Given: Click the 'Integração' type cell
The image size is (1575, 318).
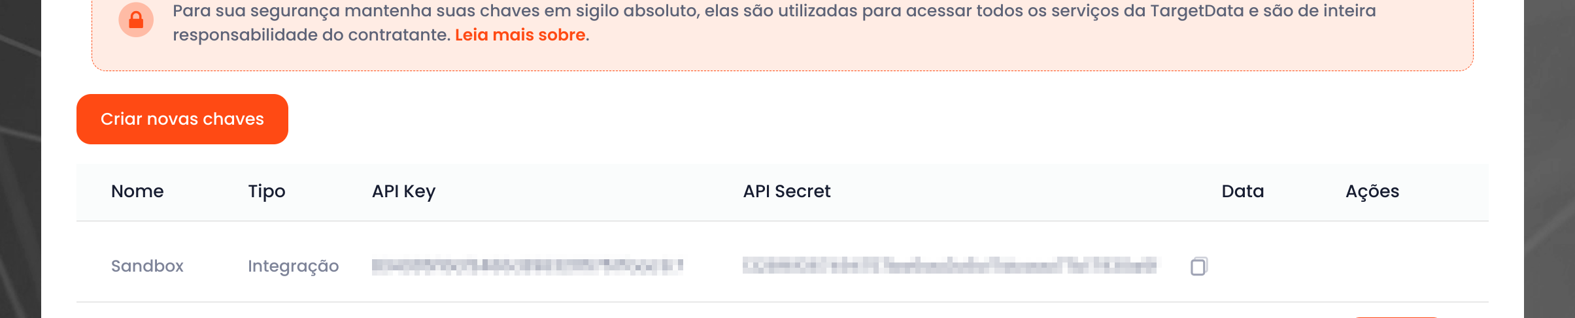Looking at the screenshot, I should (x=294, y=266).
